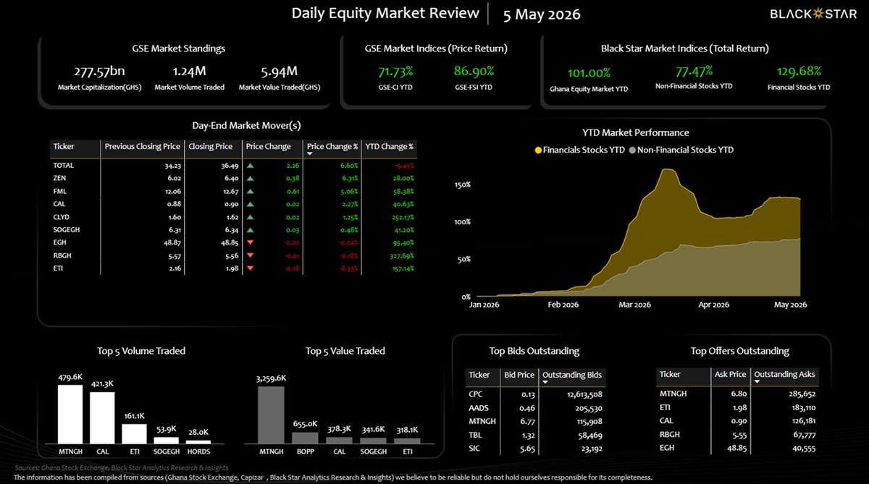
Task: Click the ETI bar labeled 318.1K
Action: tap(407, 440)
